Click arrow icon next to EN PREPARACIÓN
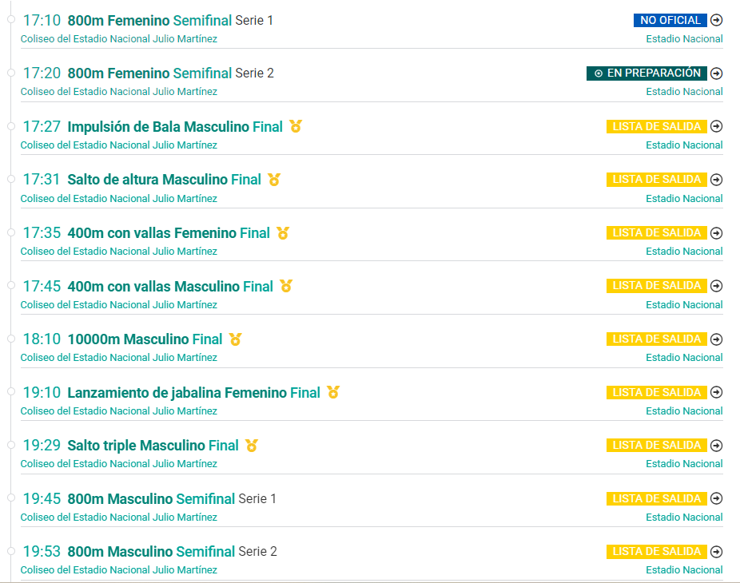Image resolution: width=740 pixels, height=583 pixels. point(716,73)
